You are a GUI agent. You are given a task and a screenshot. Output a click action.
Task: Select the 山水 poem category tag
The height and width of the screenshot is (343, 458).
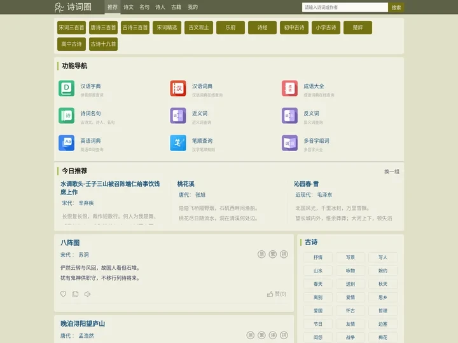(318, 271)
